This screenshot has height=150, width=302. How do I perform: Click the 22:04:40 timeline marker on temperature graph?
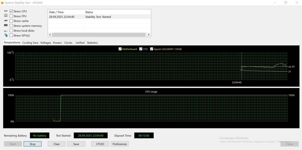click(237, 82)
